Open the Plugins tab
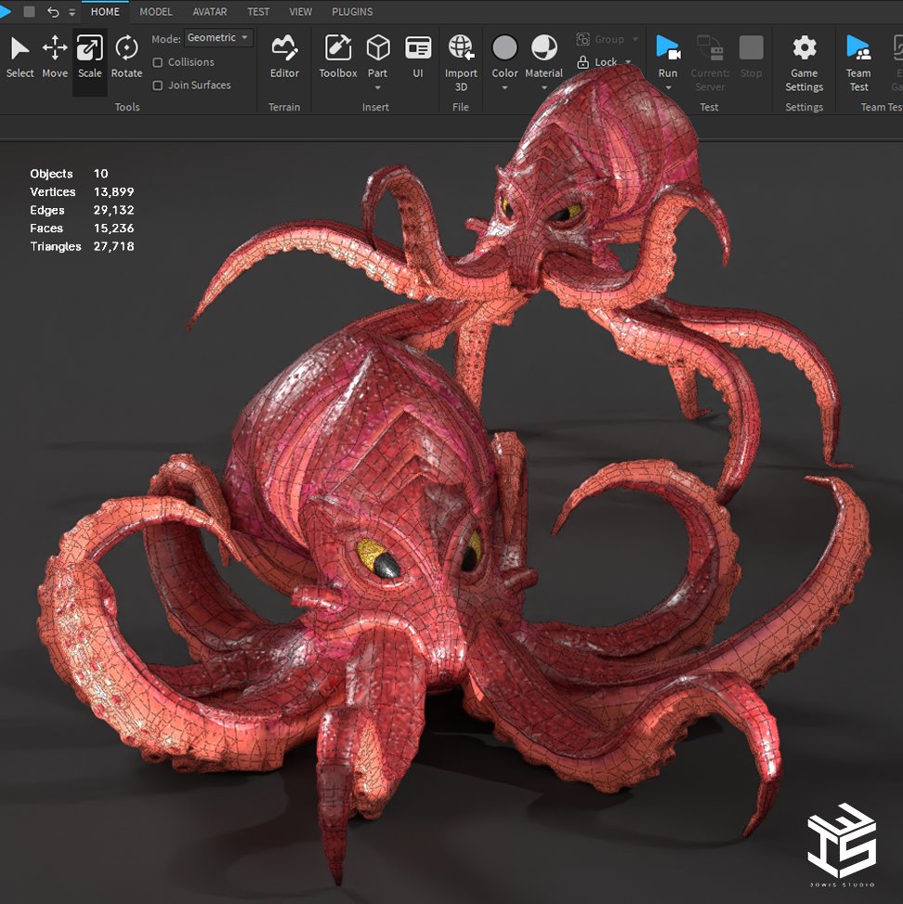903x904 pixels. 352,12
